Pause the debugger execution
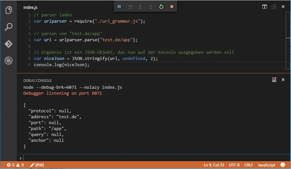 (119, 7)
